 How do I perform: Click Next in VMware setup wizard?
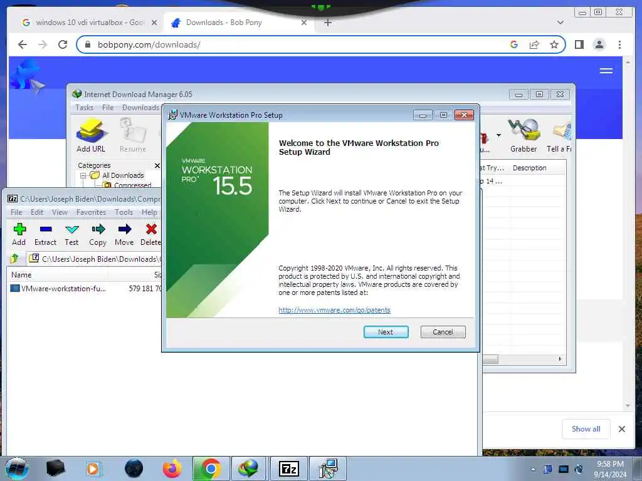[x=386, y=332]
